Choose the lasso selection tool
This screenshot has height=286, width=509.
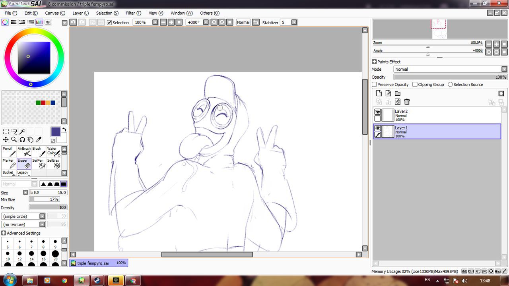(x=14, y=131)
